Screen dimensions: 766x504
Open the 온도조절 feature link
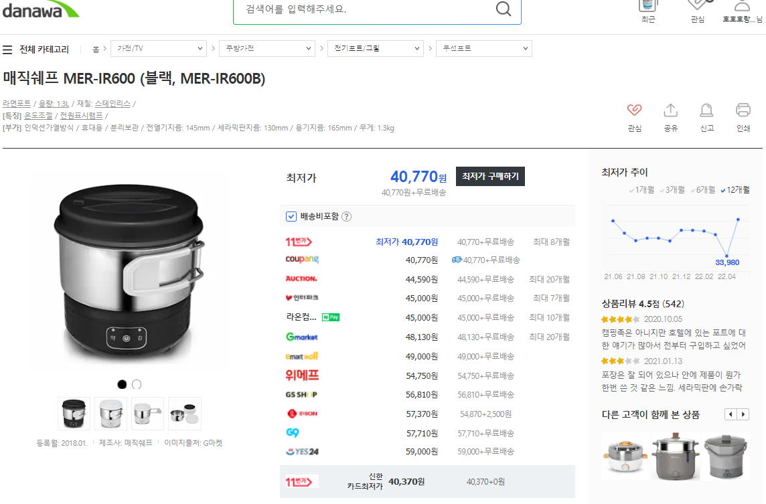38,116
